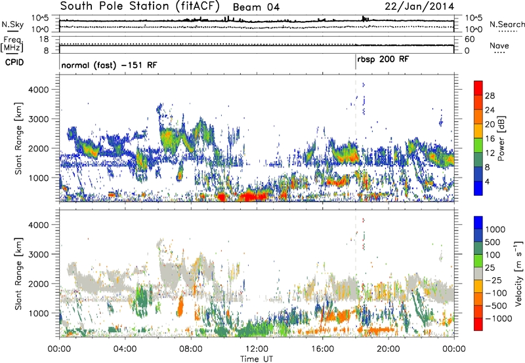
Task: Click the "18" frequency axis tick
Action: 44,39
